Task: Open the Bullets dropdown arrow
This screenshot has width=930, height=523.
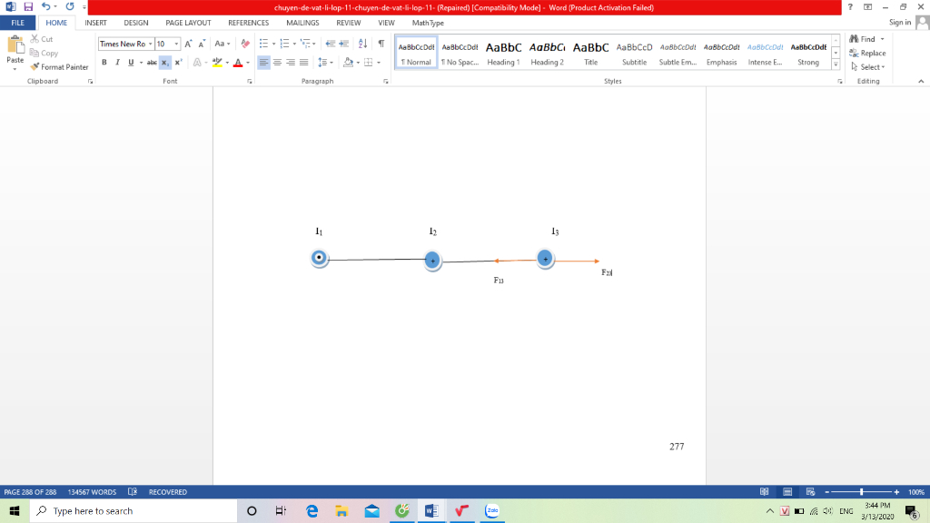Action: [x=273, y=44]
